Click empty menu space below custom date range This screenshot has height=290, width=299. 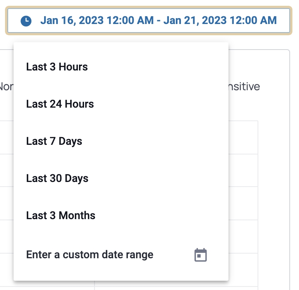click(121, 273)
